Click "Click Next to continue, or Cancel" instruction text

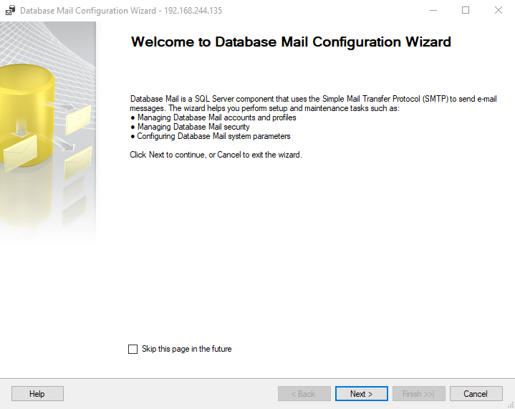coord(216,155)
